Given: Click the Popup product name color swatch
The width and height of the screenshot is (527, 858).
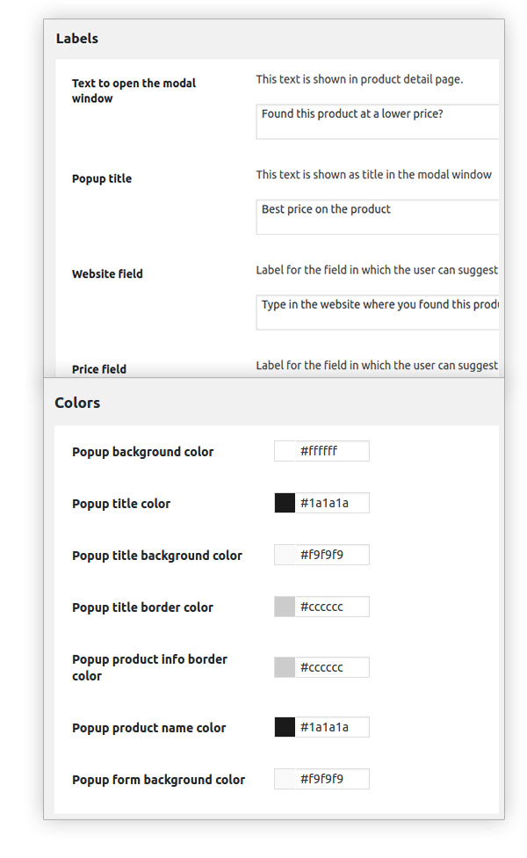Looking at the screenshot, I should coord(285,727).
